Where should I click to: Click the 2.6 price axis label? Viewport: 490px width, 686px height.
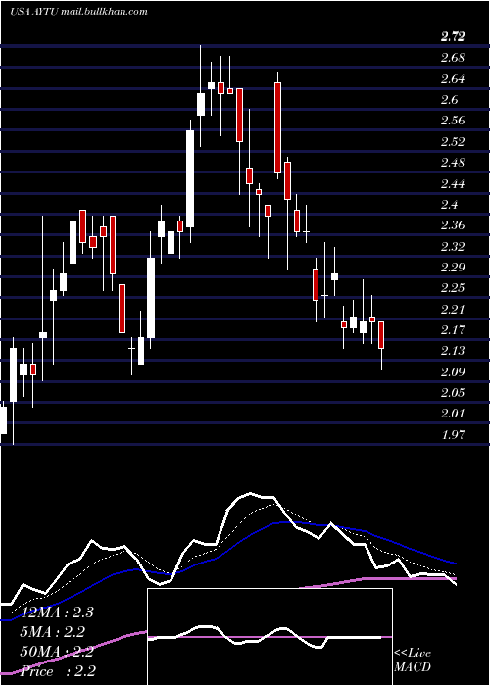(x=449, y=100)
